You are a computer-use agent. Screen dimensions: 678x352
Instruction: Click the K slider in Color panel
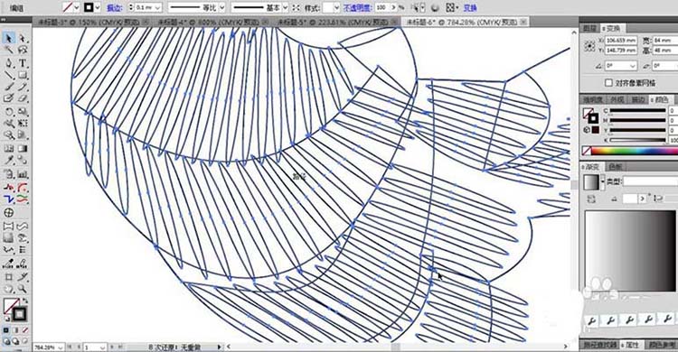637,141
